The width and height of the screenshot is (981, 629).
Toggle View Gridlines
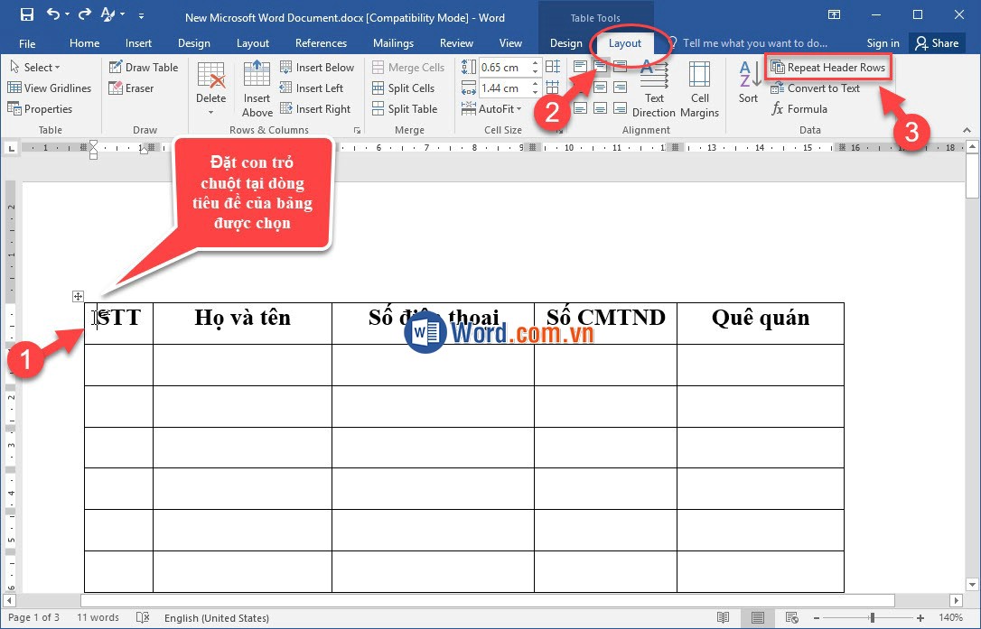pos(51,88)
